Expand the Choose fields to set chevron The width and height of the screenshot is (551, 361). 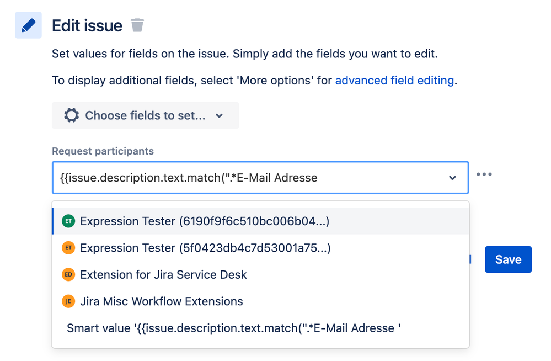click(220, 116)
